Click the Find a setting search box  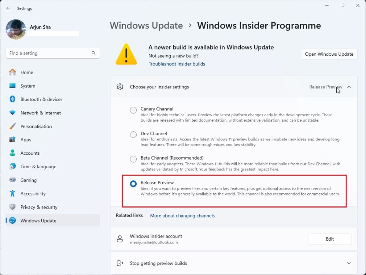(x=52, y=53)
